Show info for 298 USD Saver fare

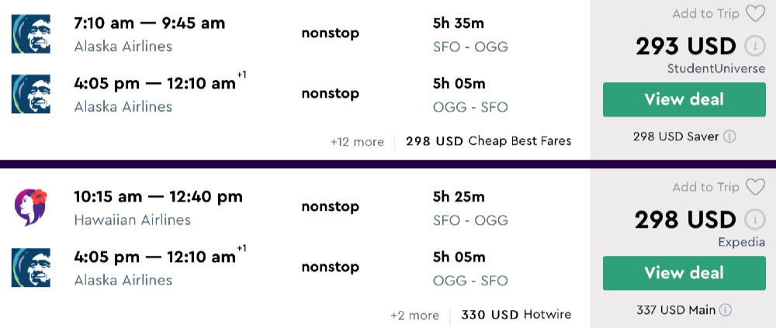[x=729, y=136]
